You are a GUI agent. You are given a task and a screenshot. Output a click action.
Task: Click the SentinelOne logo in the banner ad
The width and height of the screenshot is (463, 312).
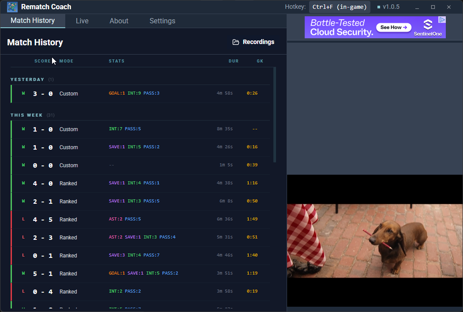[428, 25]
